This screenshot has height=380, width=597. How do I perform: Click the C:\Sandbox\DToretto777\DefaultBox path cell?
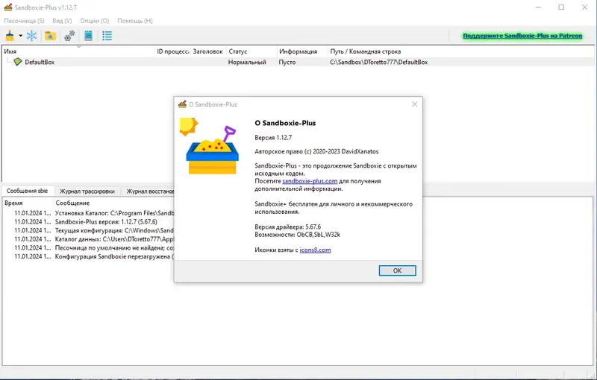(379, 62)
